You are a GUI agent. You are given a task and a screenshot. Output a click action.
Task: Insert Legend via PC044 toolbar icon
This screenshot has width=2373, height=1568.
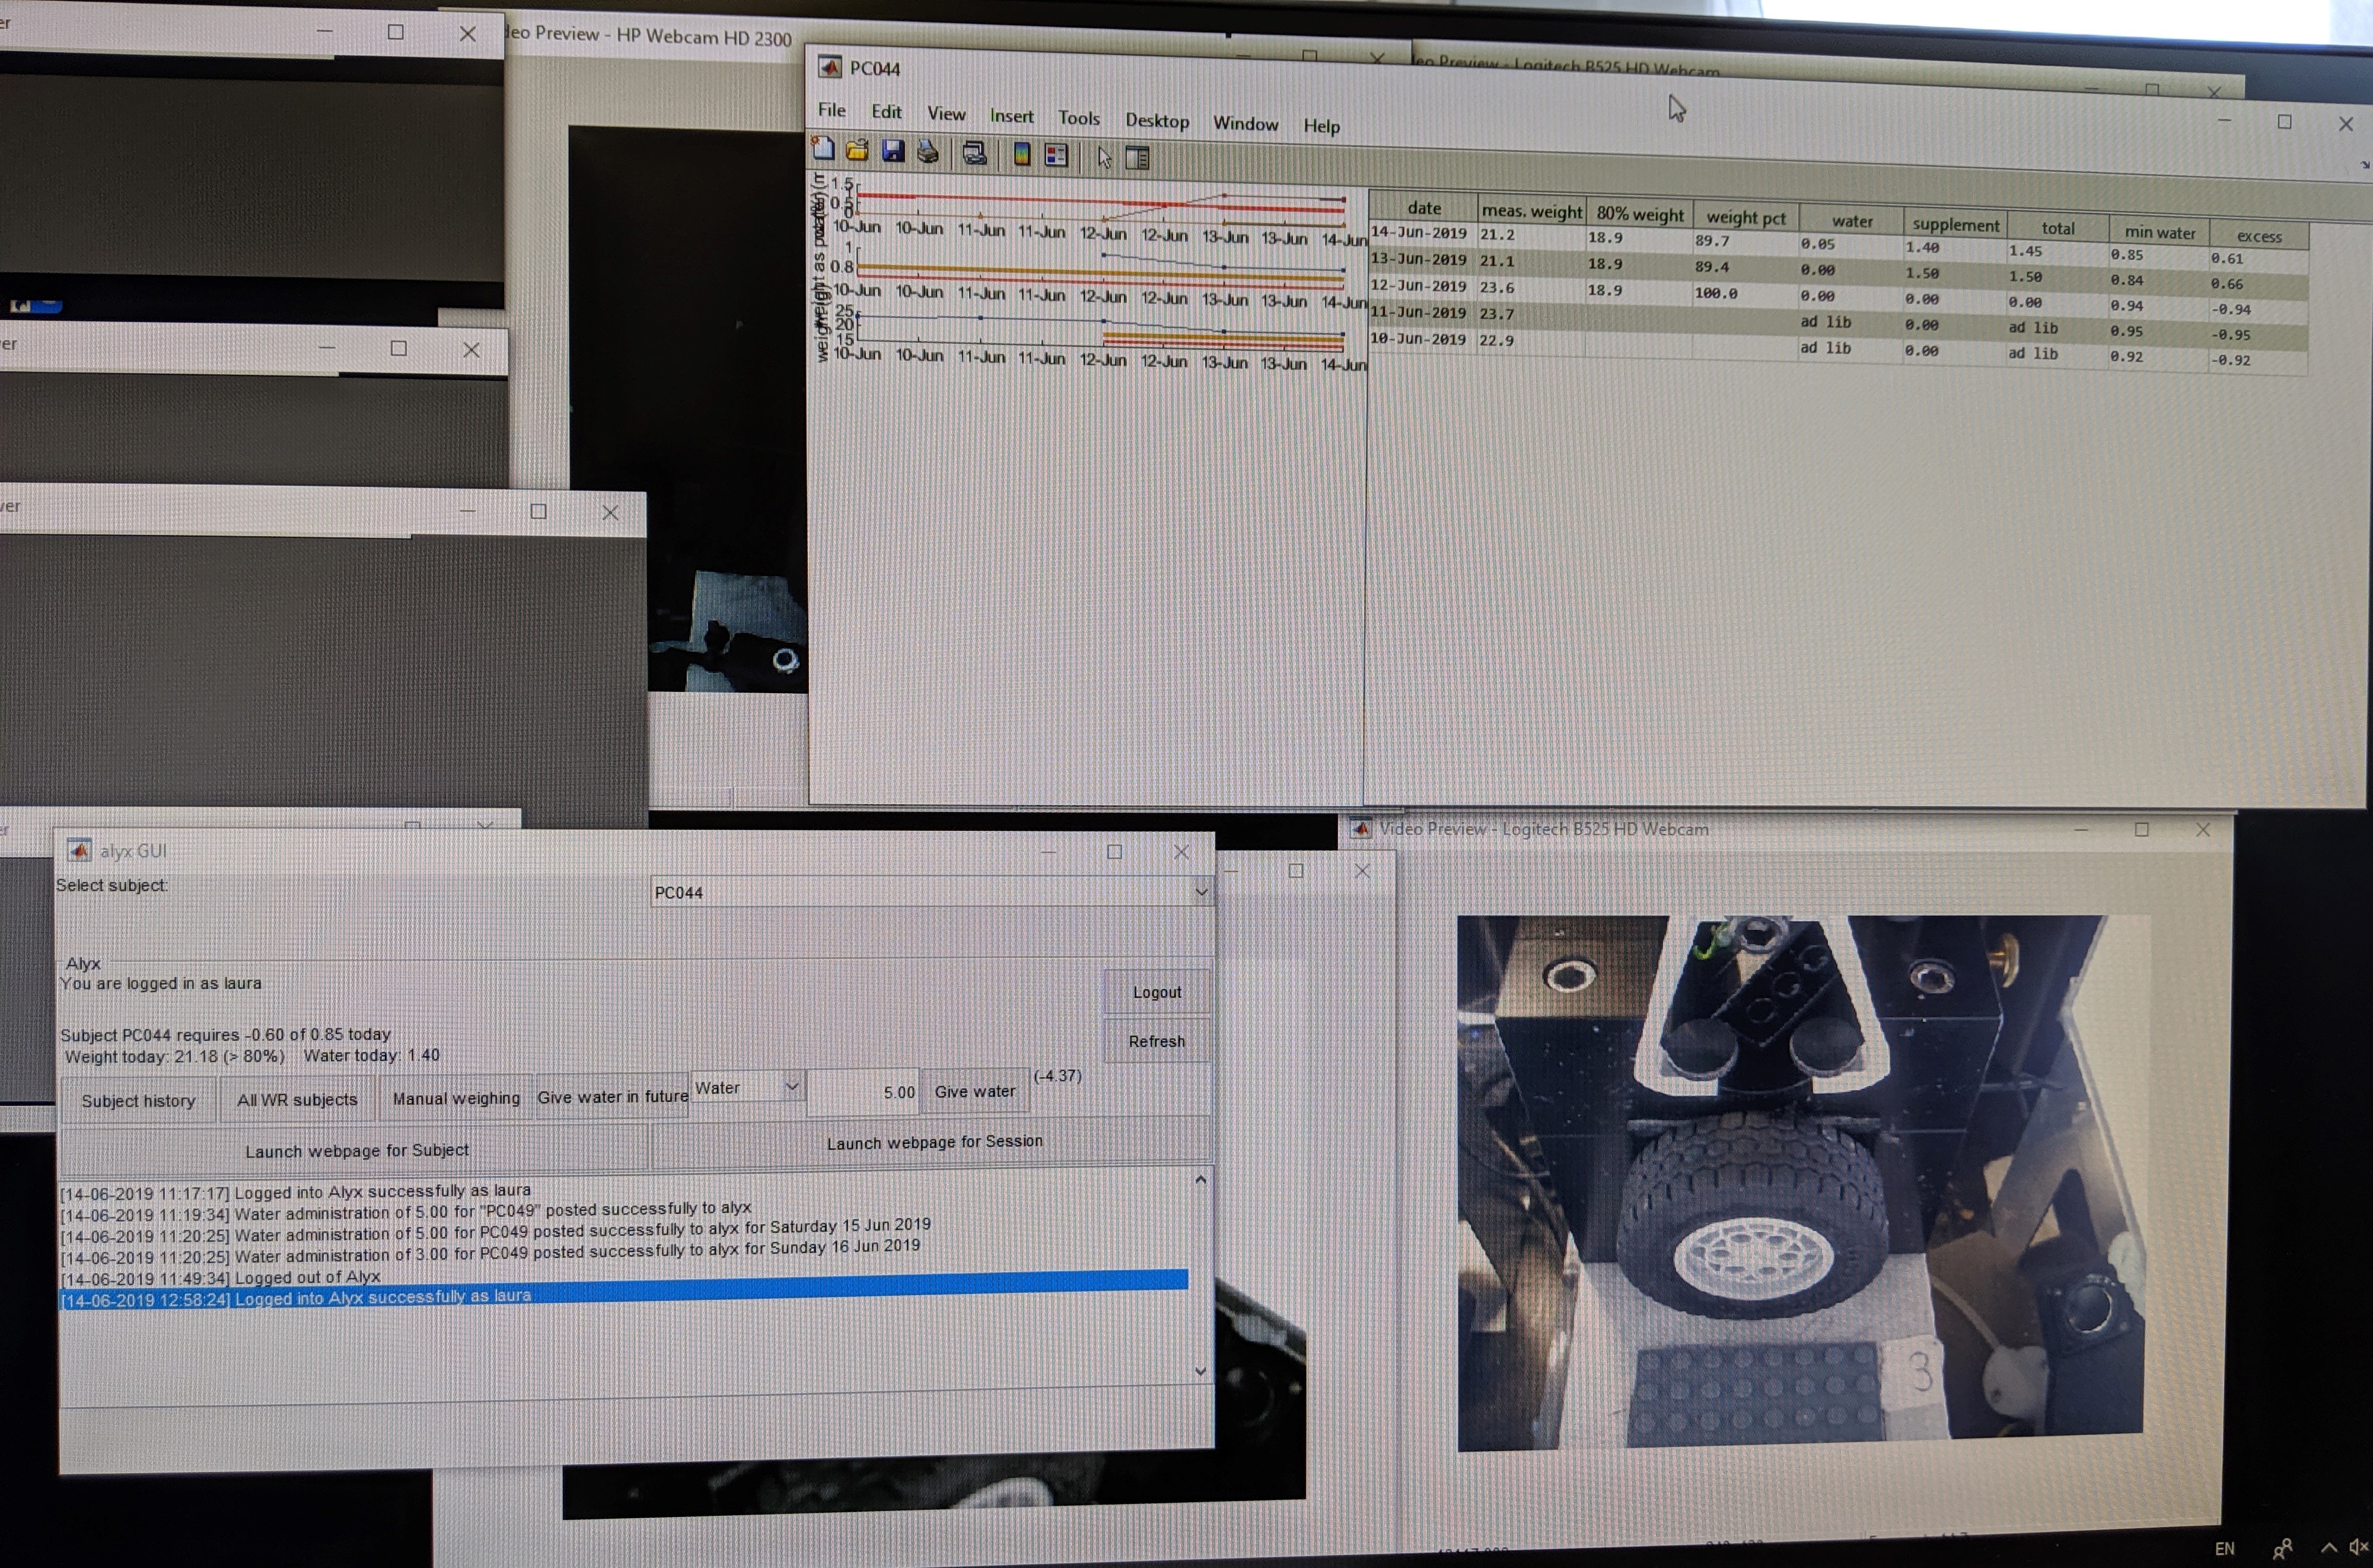[1056, 155]
